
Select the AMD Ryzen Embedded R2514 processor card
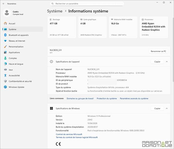click(x=154, y=27)
